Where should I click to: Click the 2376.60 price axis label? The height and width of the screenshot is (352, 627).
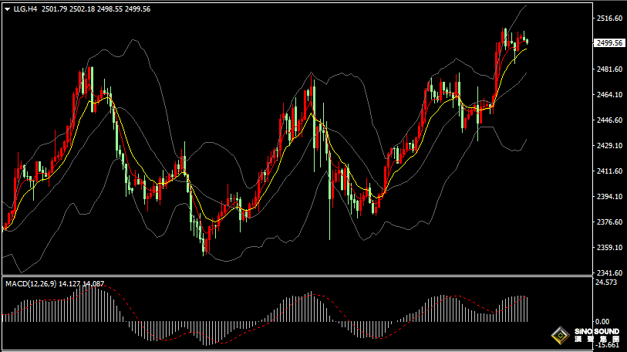tap(610, 222)
